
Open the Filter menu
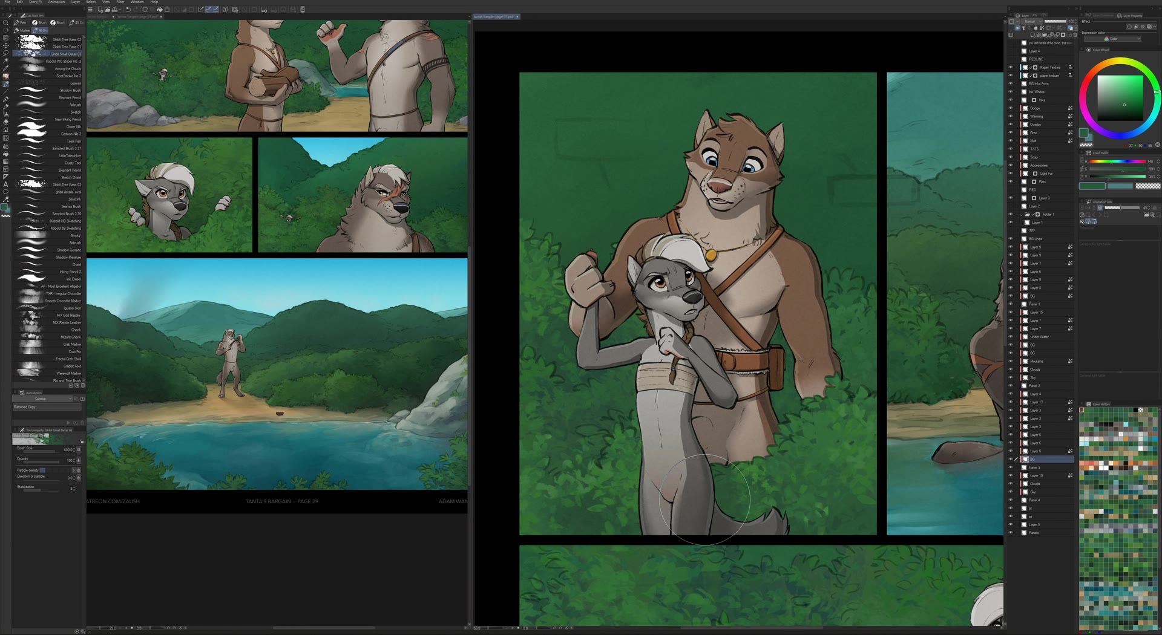[120, 2]
